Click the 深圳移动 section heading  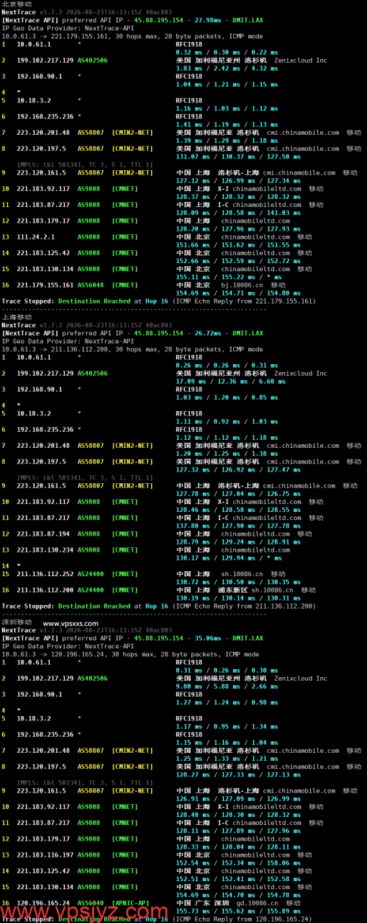[17, 622]
